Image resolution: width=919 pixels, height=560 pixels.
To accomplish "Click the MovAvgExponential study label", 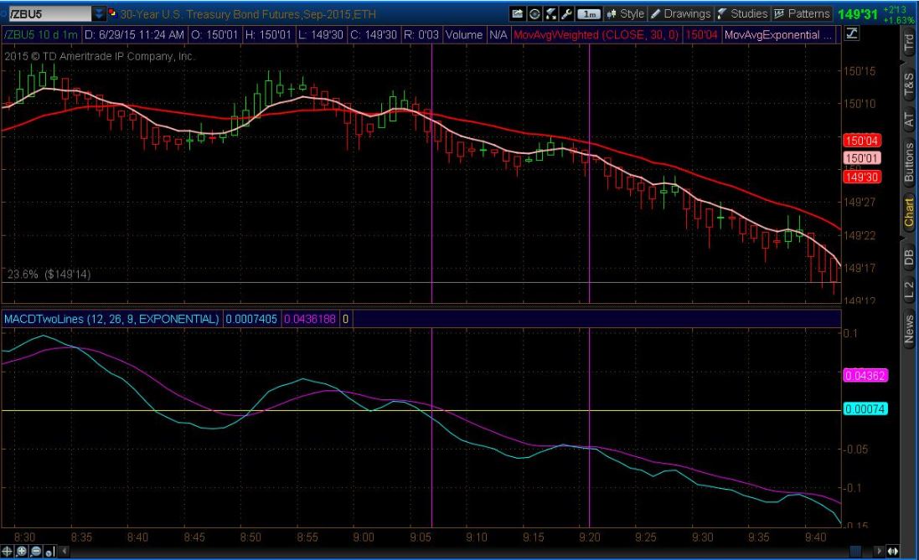I will pyautogui.click(x=777, y=34).
